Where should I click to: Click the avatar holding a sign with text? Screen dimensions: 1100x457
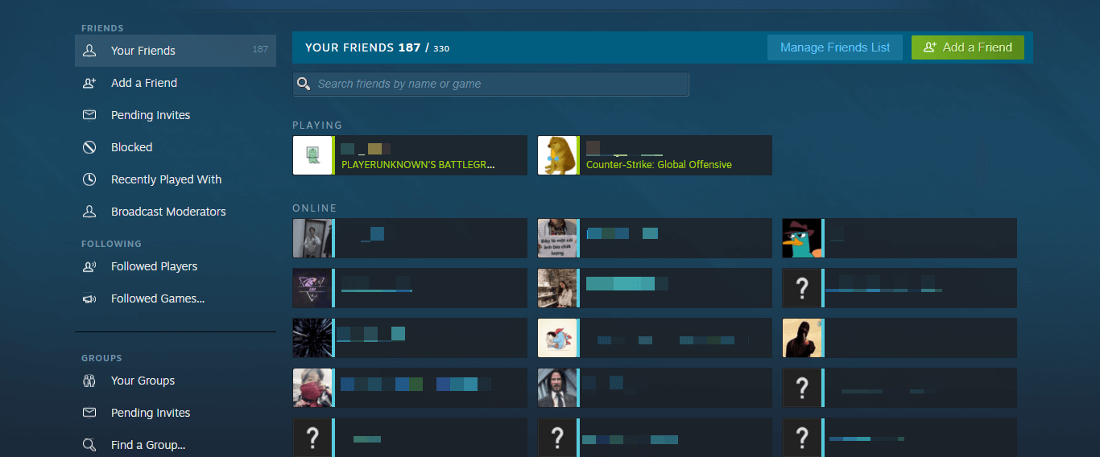pos(557,238)
